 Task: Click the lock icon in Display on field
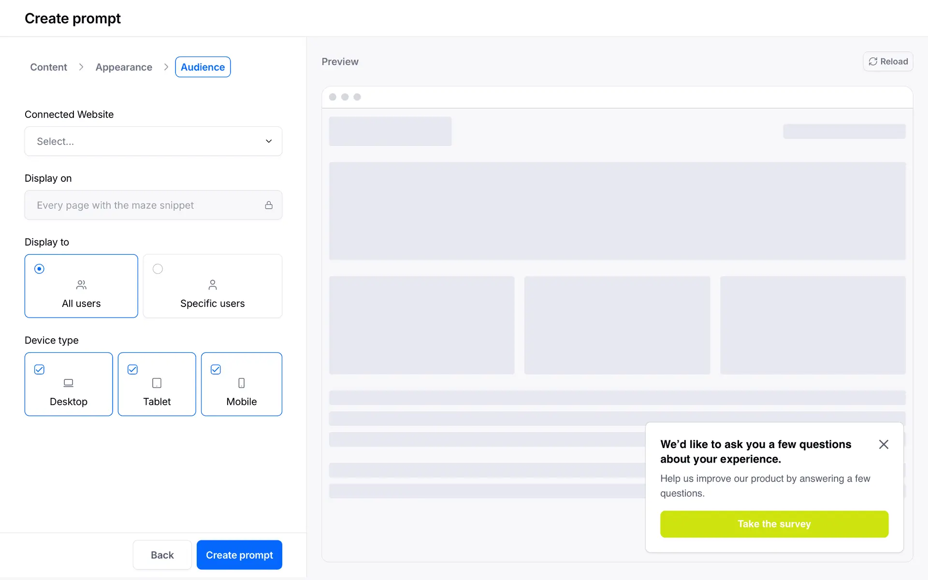pyautogui.click(x=269, y=205)
